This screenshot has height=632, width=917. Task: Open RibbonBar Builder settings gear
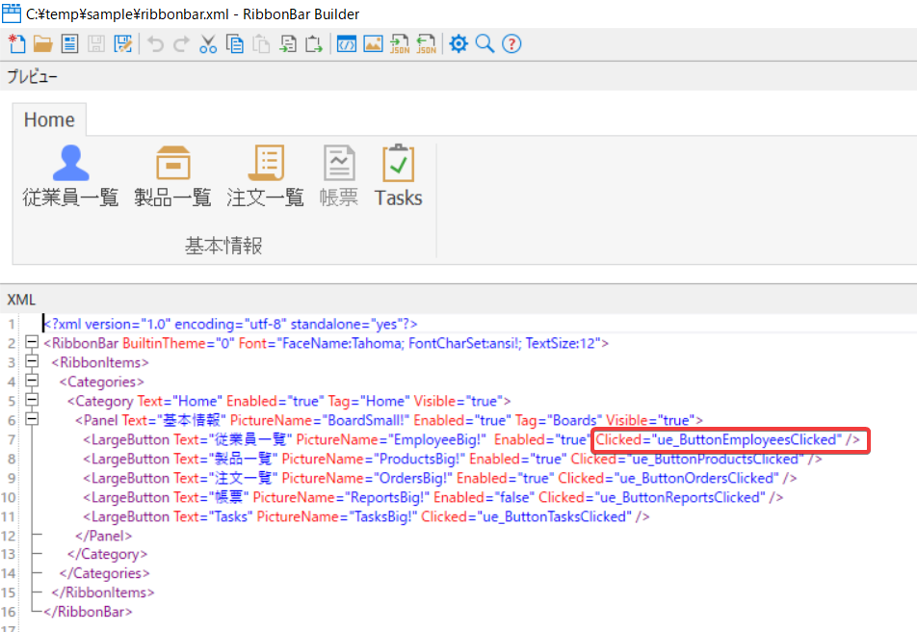tap(458, 43)
